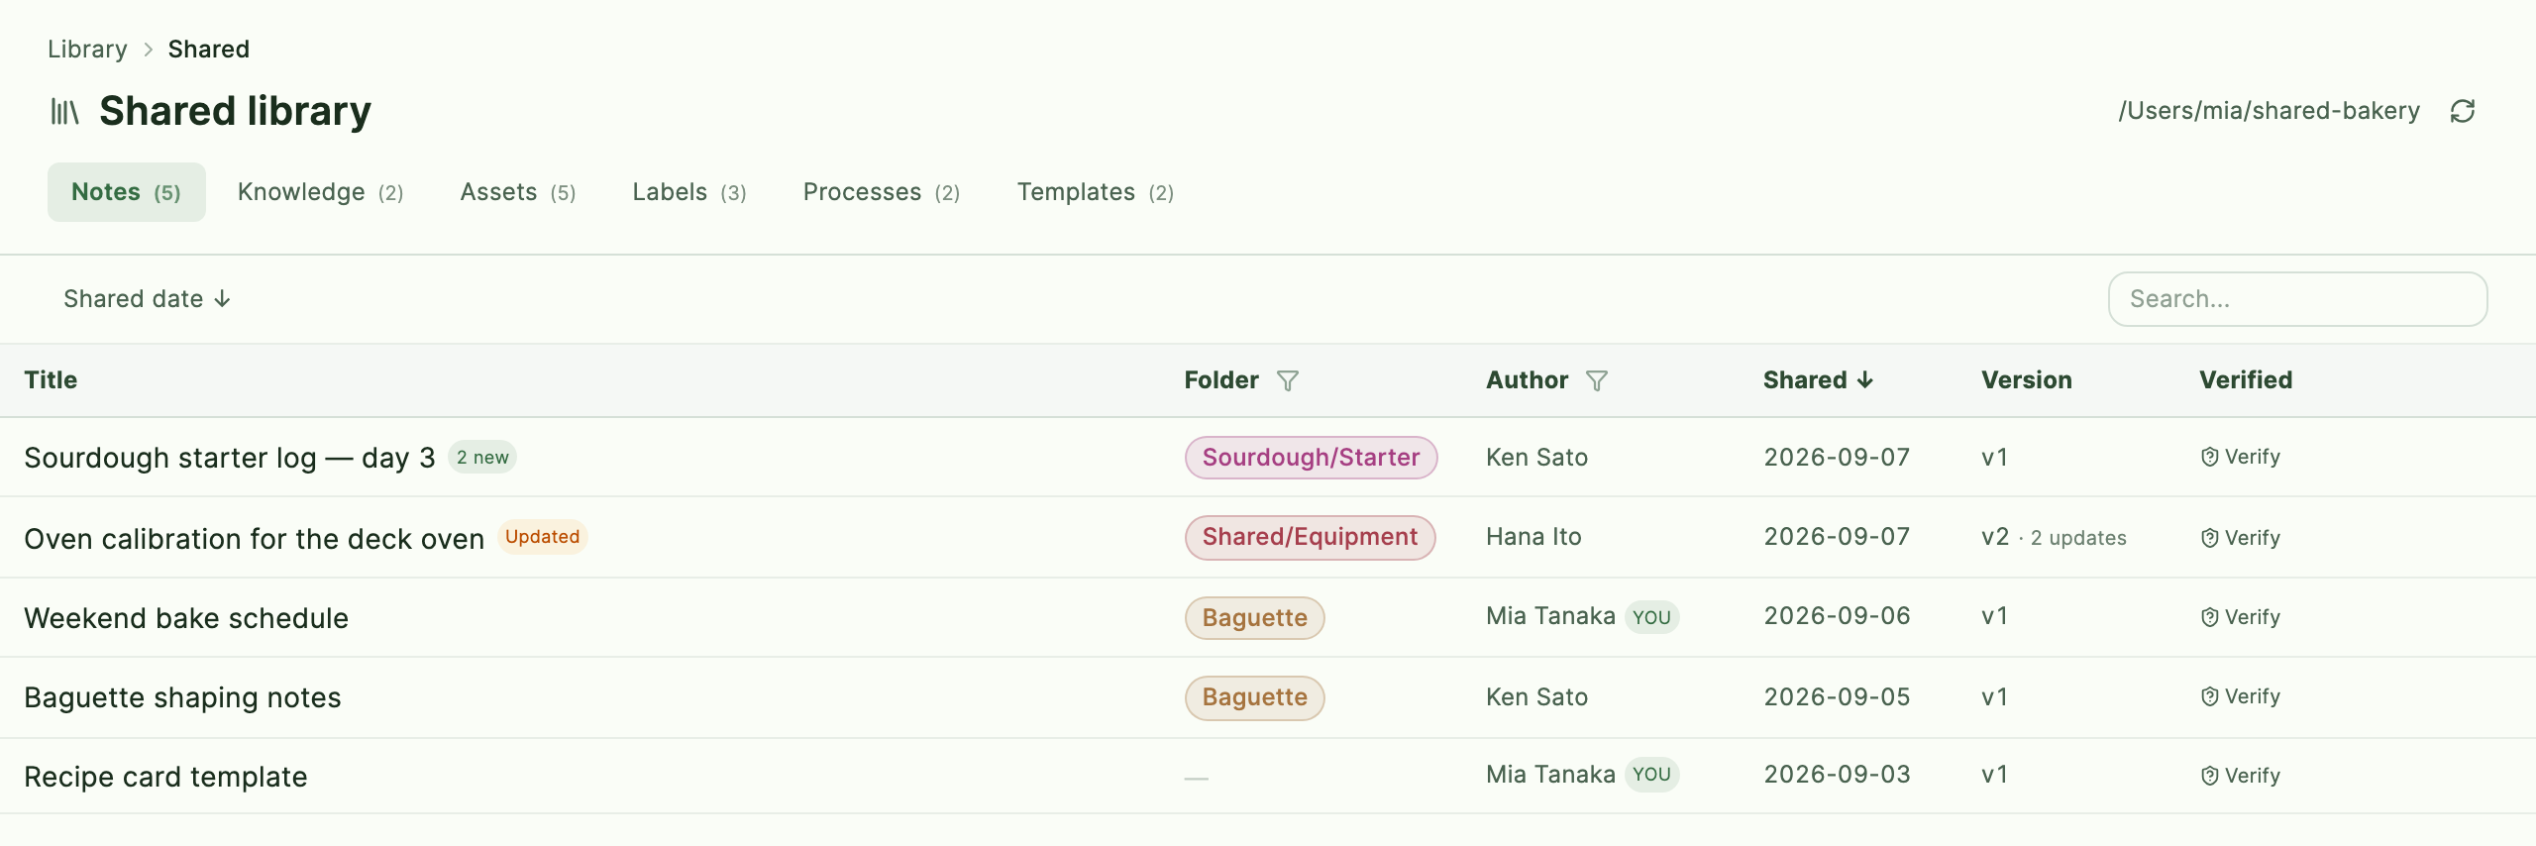This screenshot has height=846, width=2536.
Task: Click the Verified column header
Action: (2246, 380)
